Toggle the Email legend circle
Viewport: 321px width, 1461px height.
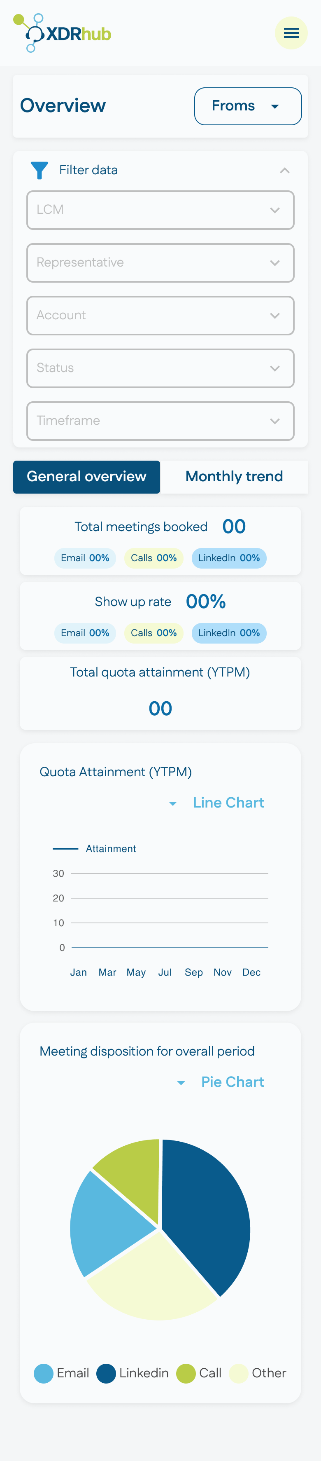pos(44,1373)
